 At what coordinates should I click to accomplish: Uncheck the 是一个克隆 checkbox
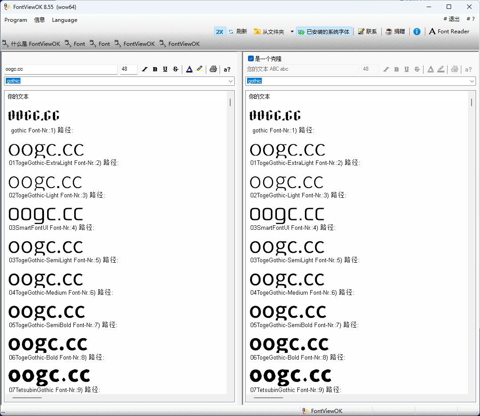pyautogui.click(x=251, y=59)
